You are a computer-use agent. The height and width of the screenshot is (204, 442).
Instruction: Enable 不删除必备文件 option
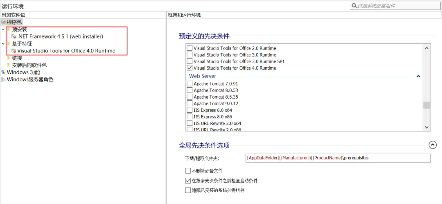188,171
